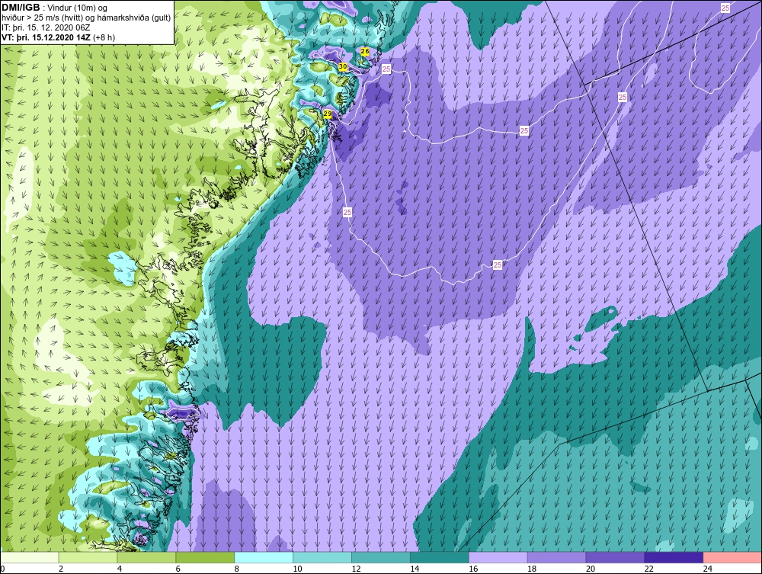Click the legend scale value 18
Screen dimensions: 762x574
click(x=532, y=569)
